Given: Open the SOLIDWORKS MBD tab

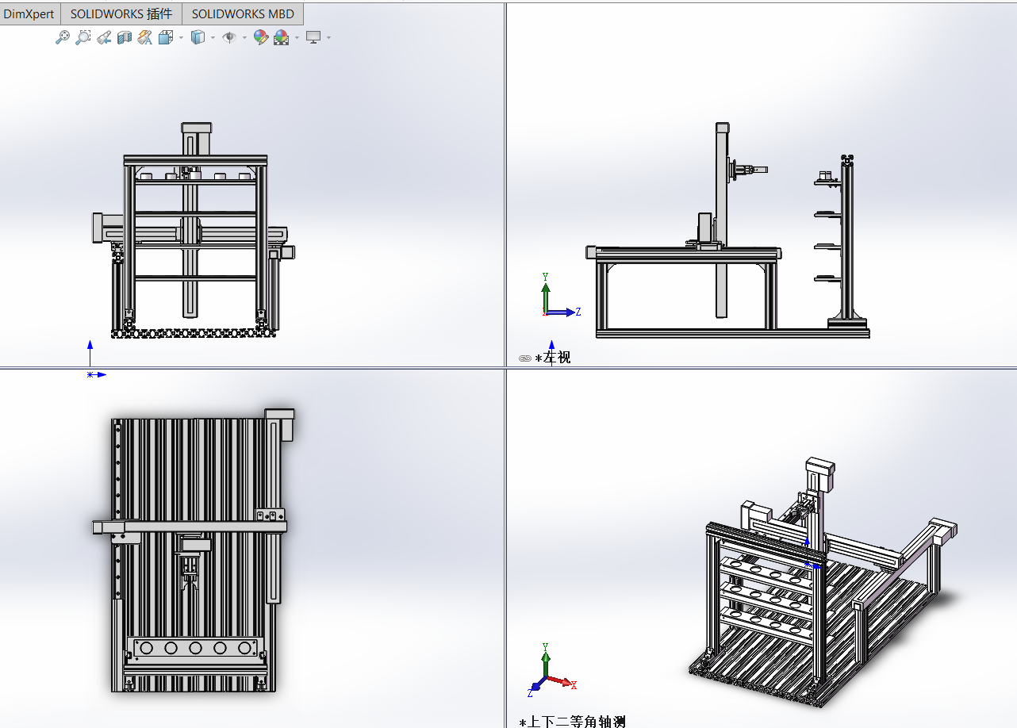Looking at the screenshot, I should point(243,14).
